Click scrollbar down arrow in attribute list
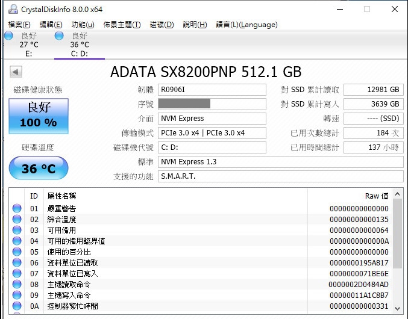Viewport: 408px width, 319px height. click(x=397, y=309)
